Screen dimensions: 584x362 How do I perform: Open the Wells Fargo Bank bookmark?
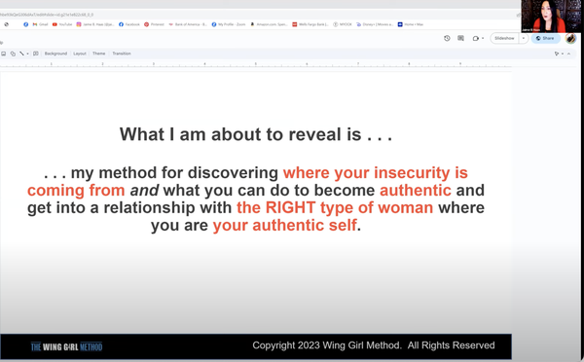coord(310,24)
